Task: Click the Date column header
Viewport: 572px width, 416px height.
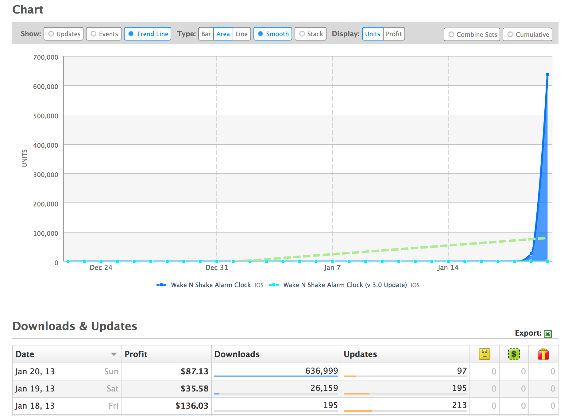Action: coord(67,354)
